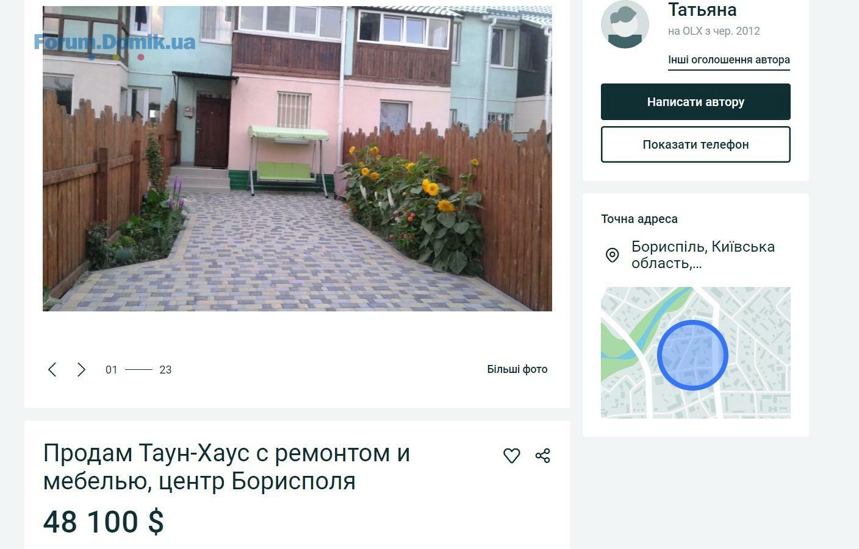Click the price 48 100 $

point(104,522)
